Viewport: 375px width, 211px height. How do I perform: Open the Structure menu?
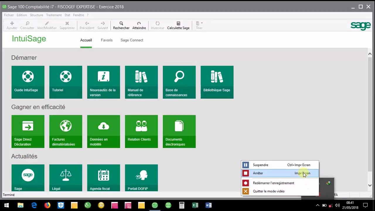36,15
